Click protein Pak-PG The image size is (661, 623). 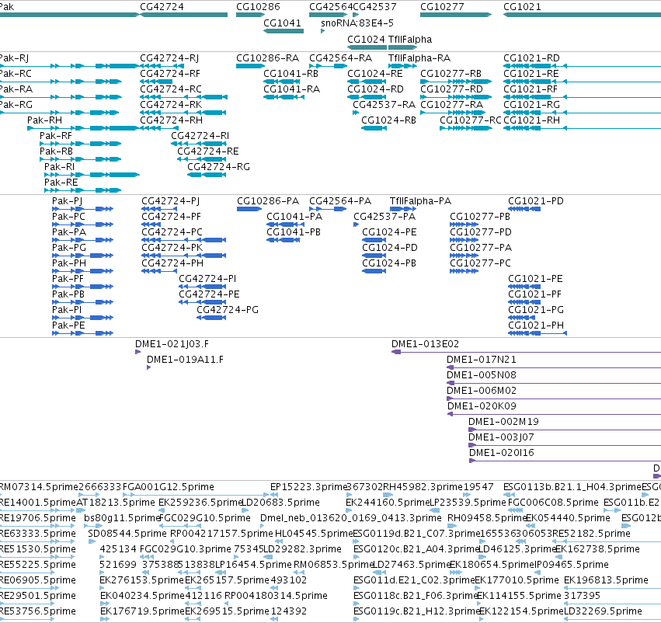(82, 256)
